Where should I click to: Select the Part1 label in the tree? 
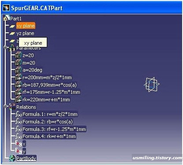16,19
